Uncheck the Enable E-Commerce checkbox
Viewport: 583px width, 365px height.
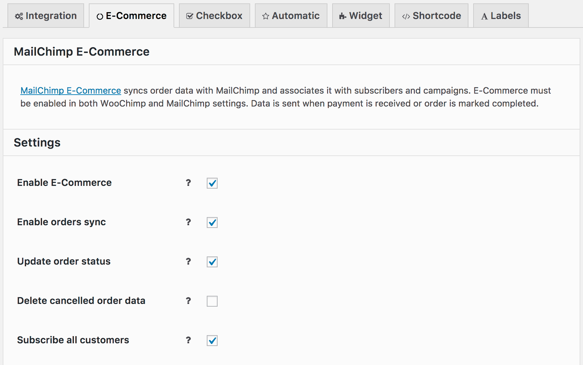[212, 183]
